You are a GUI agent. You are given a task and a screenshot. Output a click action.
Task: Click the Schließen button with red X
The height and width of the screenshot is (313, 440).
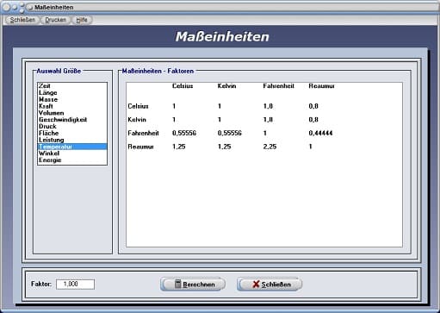point(270,285)
